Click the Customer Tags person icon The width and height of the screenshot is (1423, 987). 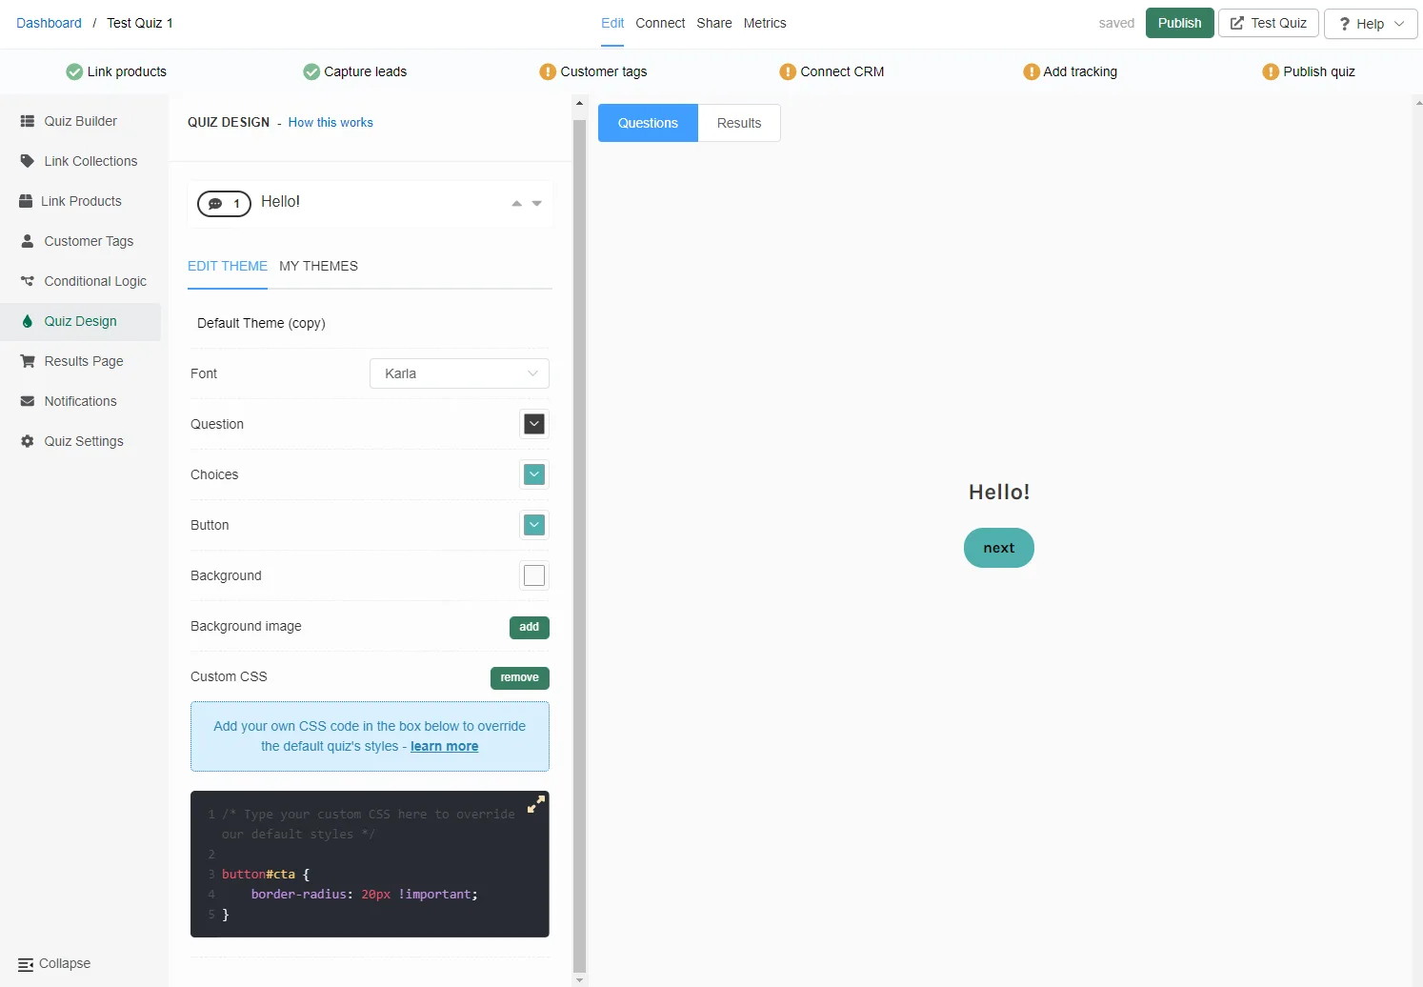coord(28,241)
